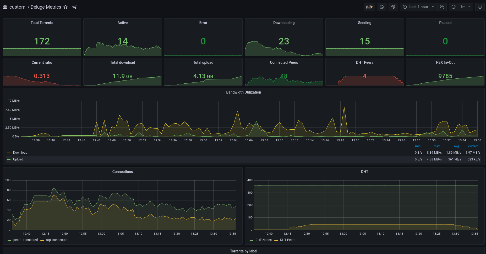Screen dimensions: 486x254
Task: Click the 4.13 GB total upload value
Action: 203,76
